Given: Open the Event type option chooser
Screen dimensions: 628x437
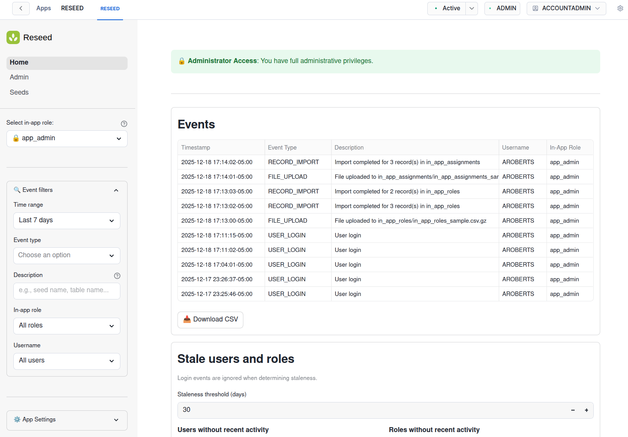Looking at the screenshot, I should tap(67, 255).
